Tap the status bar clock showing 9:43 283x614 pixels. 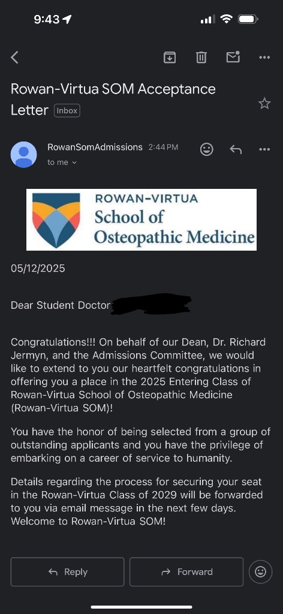tap(48, 19)
